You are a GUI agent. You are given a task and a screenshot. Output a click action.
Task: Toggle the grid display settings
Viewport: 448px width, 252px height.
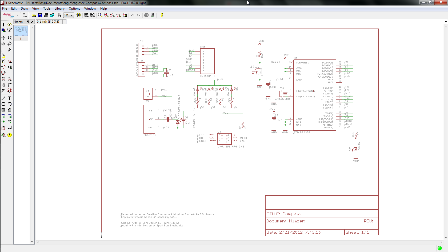(24, 15)
